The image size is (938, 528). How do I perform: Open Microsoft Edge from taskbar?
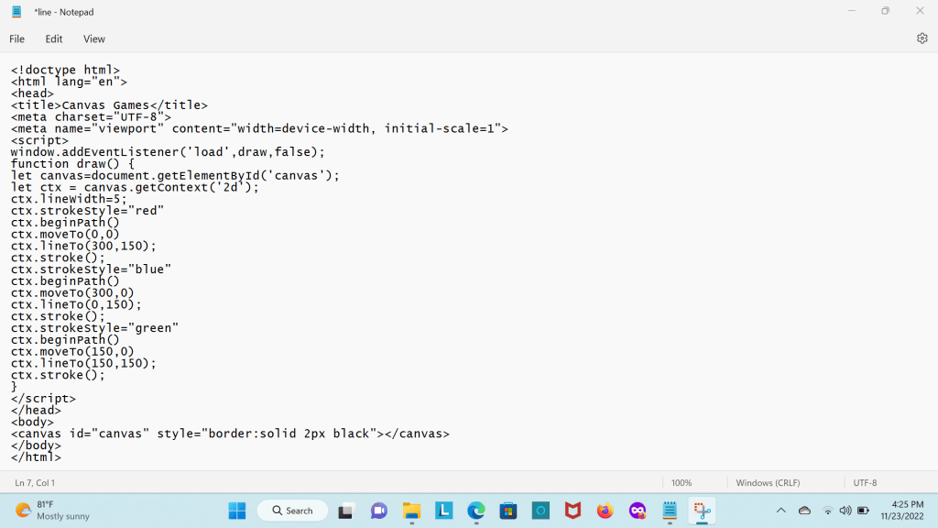pos(475,511)
